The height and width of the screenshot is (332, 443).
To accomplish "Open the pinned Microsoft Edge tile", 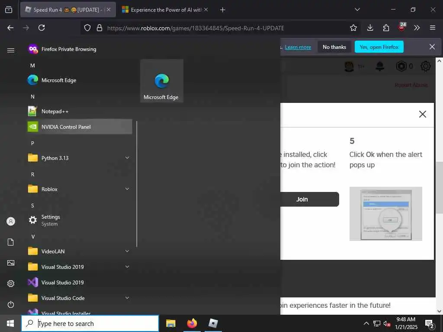I will pos(162,81).
